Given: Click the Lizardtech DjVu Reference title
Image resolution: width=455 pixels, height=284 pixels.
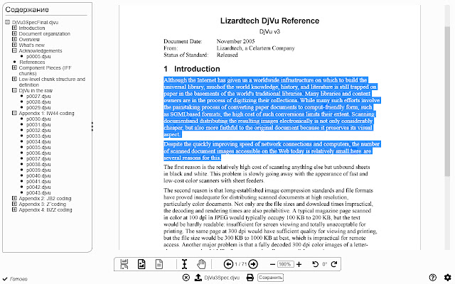Looking at the screenshot, I should click(269, 21).
